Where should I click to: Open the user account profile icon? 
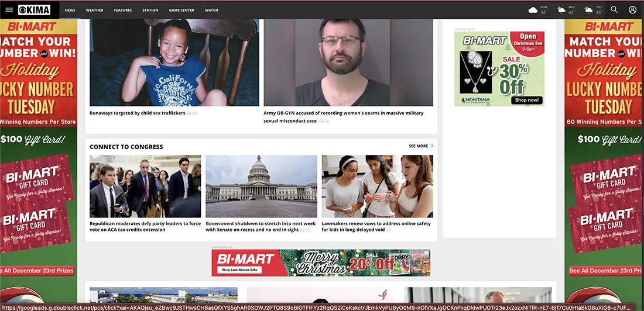tap(632, 9)
